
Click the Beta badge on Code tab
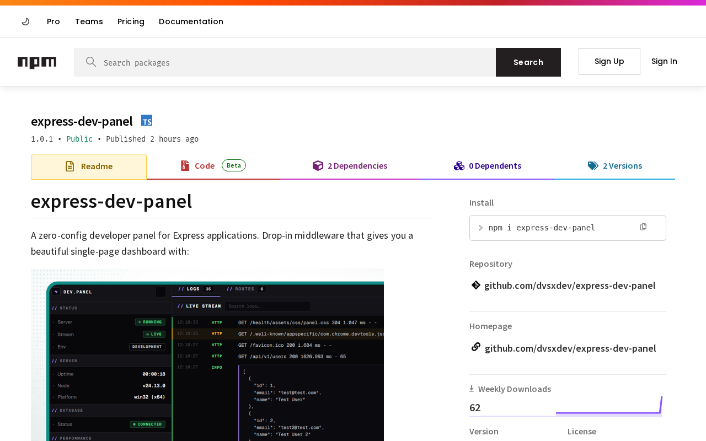click(x=234, y=165)
